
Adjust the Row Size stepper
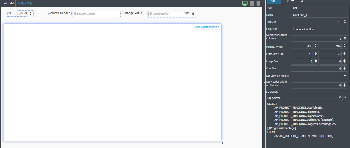click(345, 68)
